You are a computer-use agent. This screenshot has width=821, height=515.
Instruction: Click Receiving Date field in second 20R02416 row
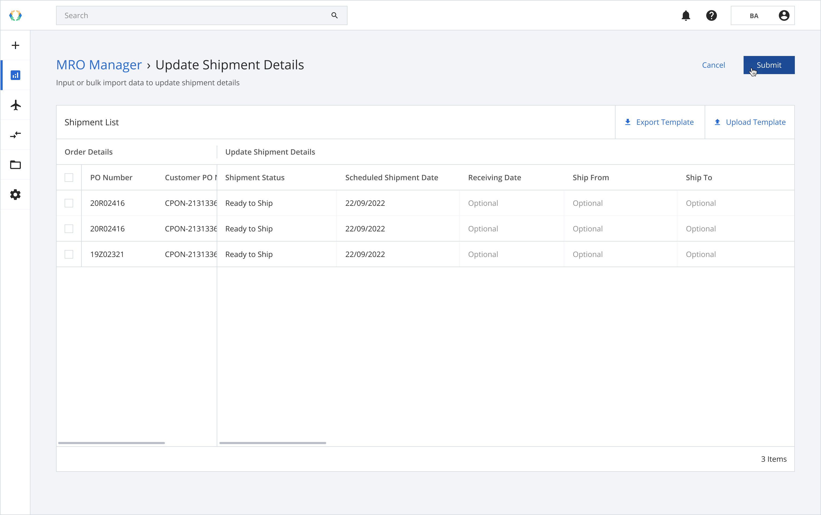coord(511,228)
